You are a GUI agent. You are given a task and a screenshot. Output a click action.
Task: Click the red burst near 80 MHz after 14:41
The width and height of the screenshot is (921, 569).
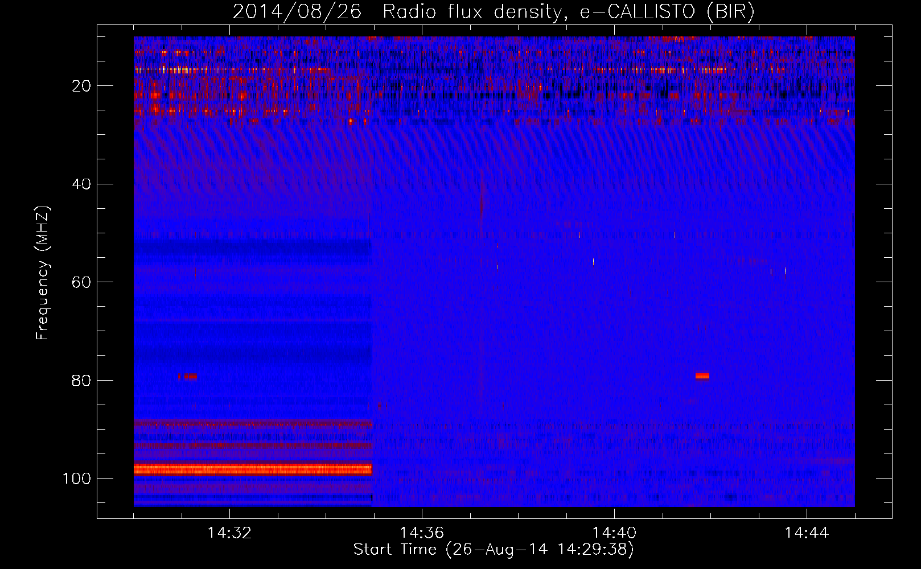tap(702, 376)
